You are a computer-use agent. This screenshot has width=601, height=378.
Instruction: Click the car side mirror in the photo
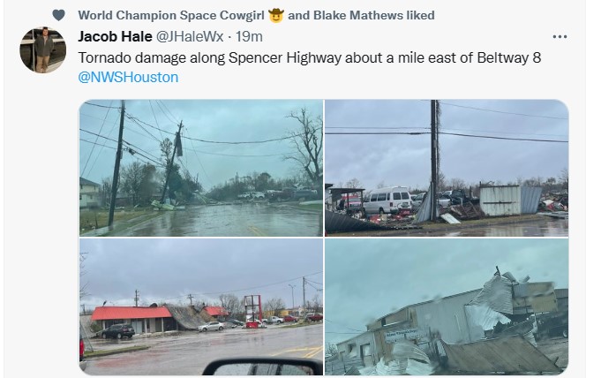click(263, 367)
